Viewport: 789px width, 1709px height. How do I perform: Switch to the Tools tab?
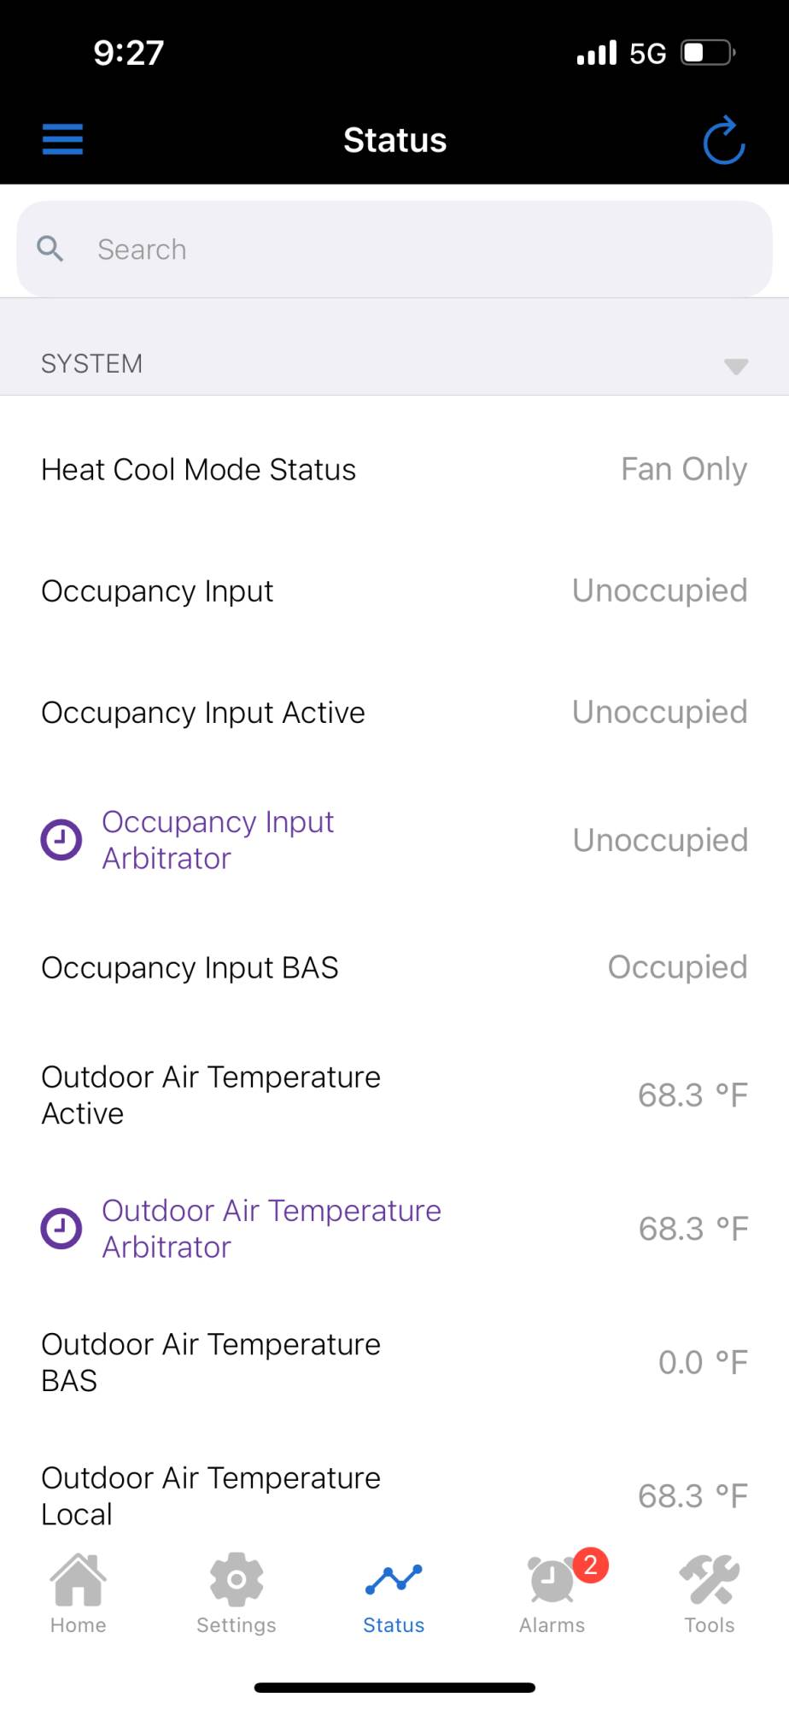(x=710, y=1593)
